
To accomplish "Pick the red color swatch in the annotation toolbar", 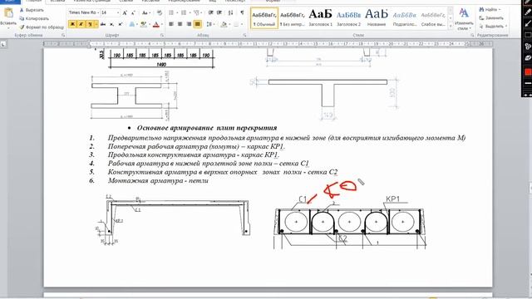I will pyautogui.click(x=528, y=72).
